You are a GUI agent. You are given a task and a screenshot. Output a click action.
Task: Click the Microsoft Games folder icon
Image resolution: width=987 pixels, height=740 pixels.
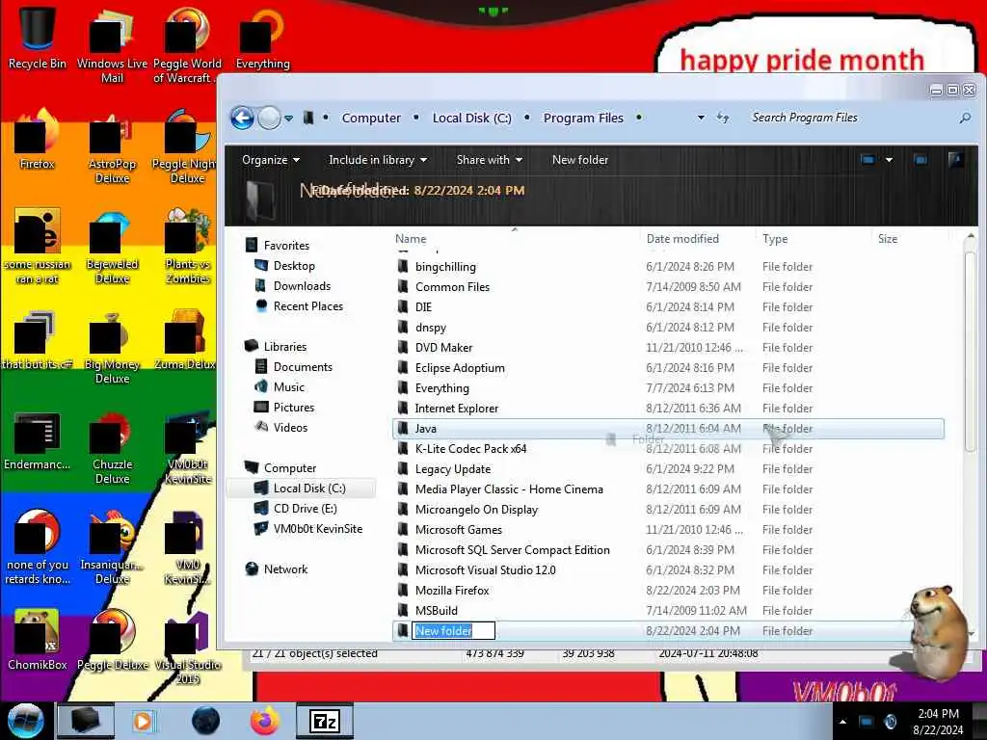tap(403, 530)
